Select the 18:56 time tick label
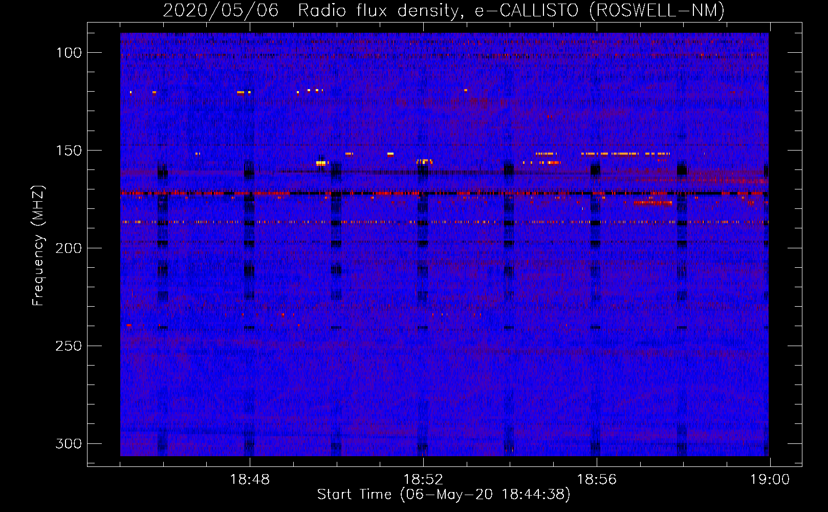The height and width of the screenshot is (512, 828). point(597,480)
